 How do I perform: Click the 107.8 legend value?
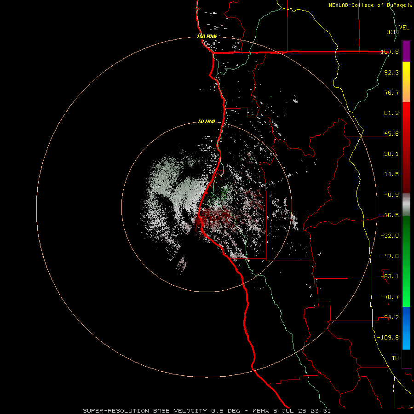[390, 52]
